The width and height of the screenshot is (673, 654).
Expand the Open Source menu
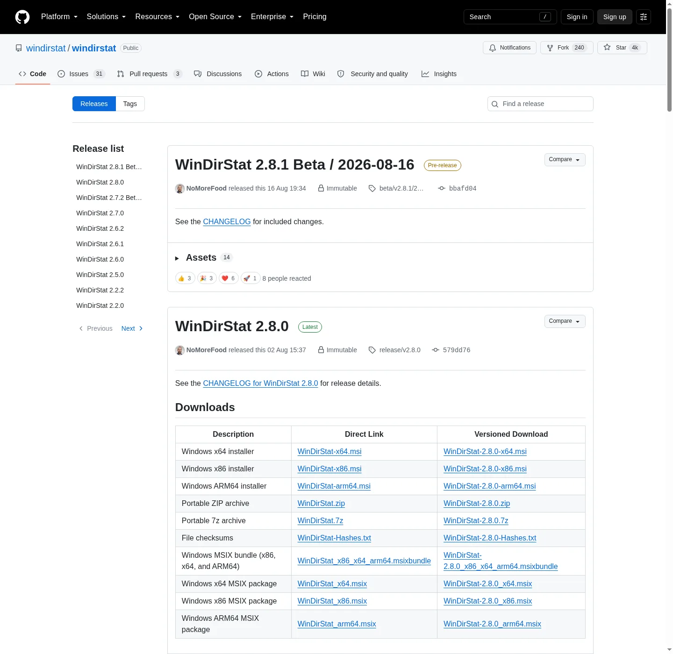click(x=215, y=17)
